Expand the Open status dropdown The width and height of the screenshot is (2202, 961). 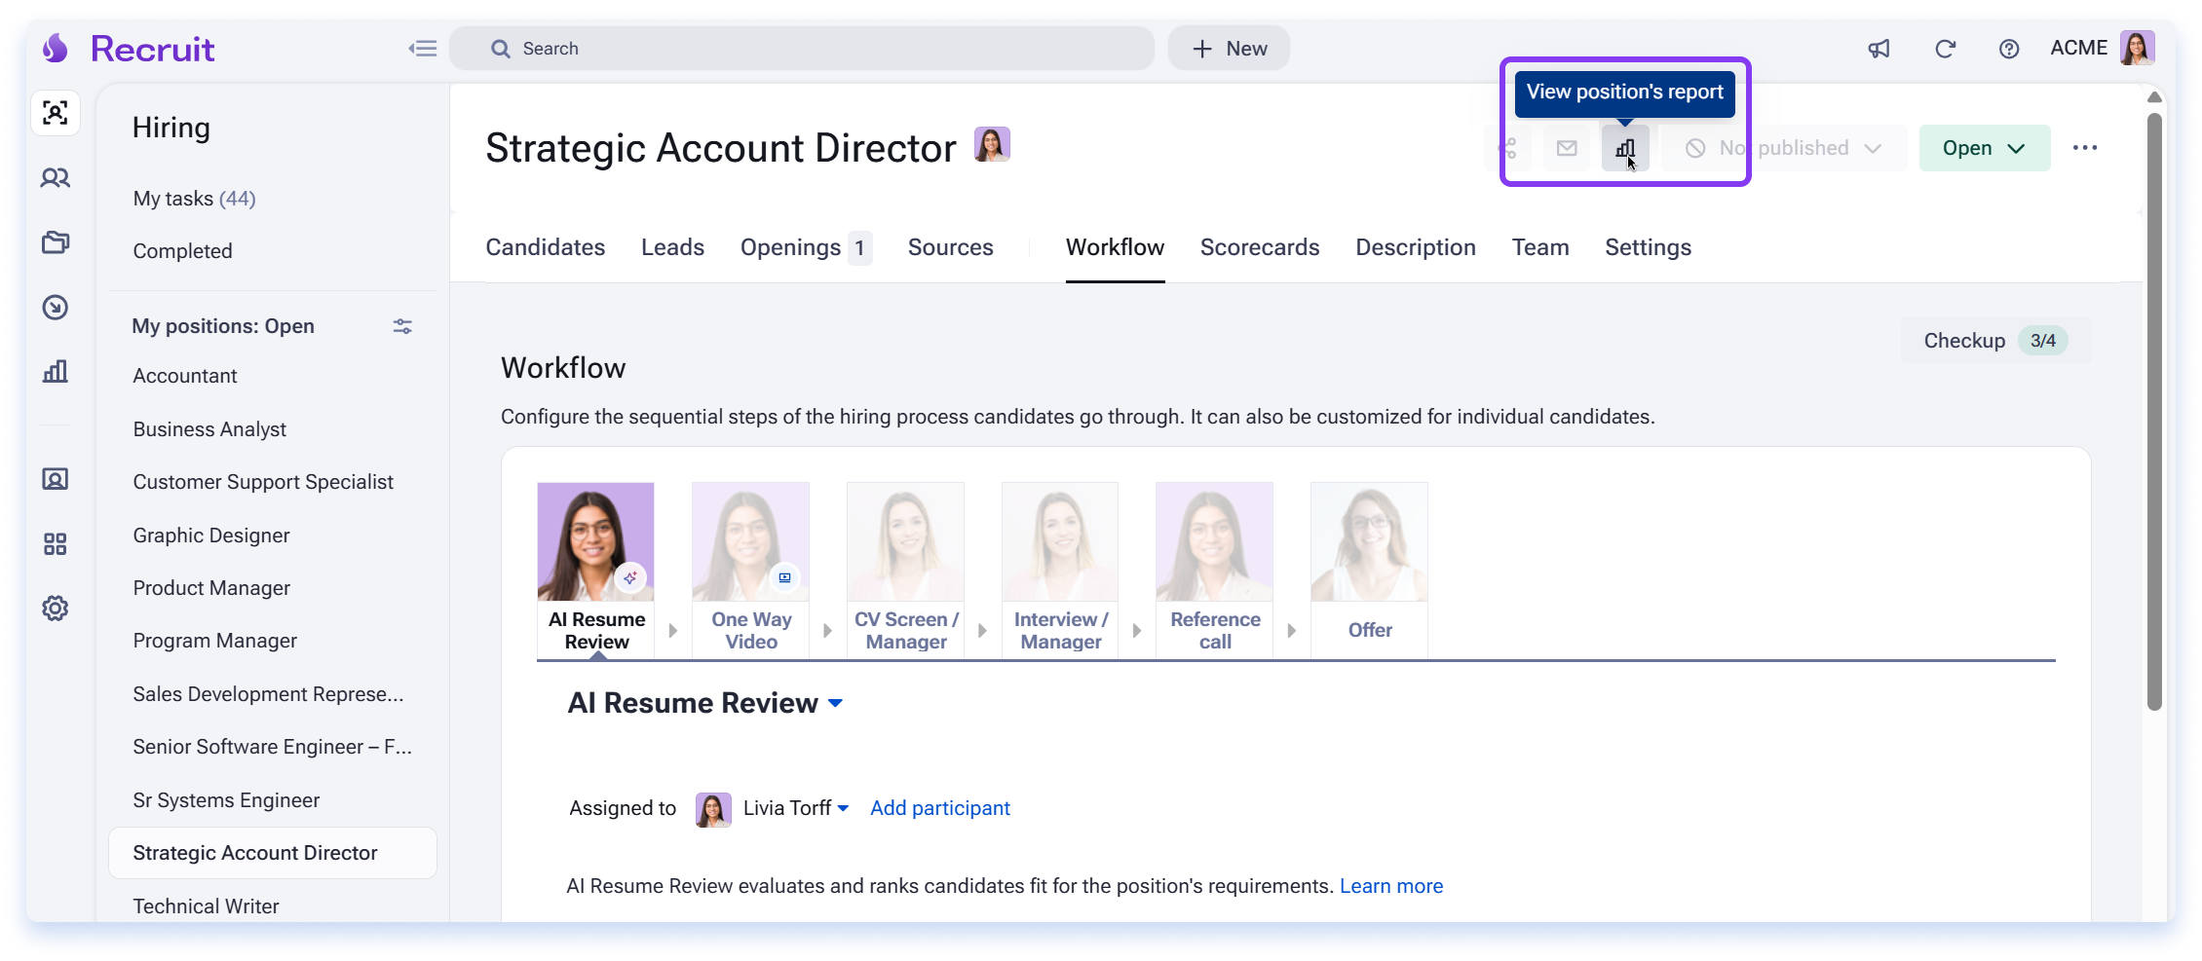(1984, 148)
